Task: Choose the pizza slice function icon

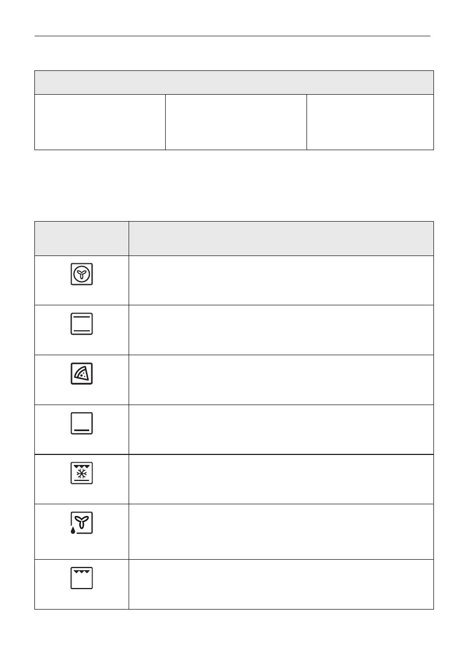Action: click(x=81, y=374)
